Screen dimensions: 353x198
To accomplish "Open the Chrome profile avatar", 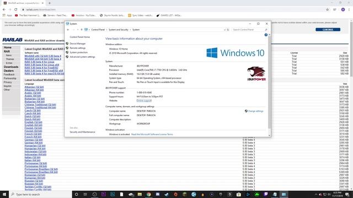I will pos(343,10).
